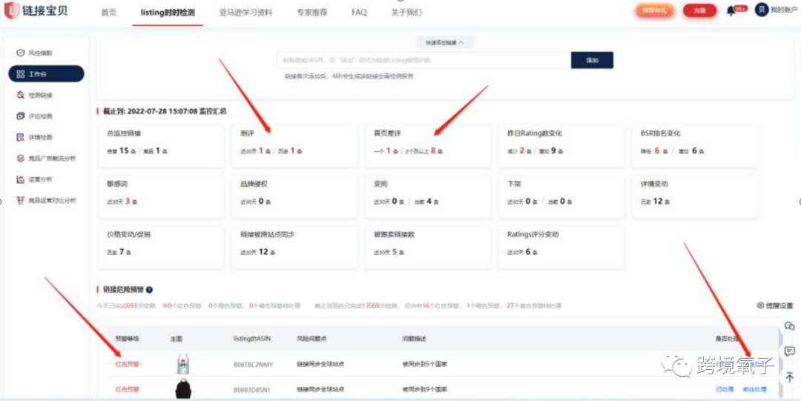Click the 总监控链接 summary card
Screen dimensions: 801x401
(x=160, y=145)
